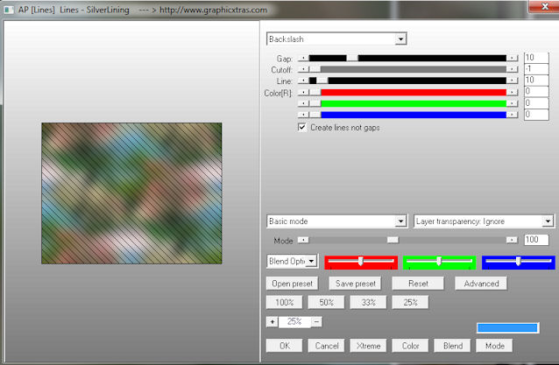Click the Cutoff slider right arrow

pos(512,69)
